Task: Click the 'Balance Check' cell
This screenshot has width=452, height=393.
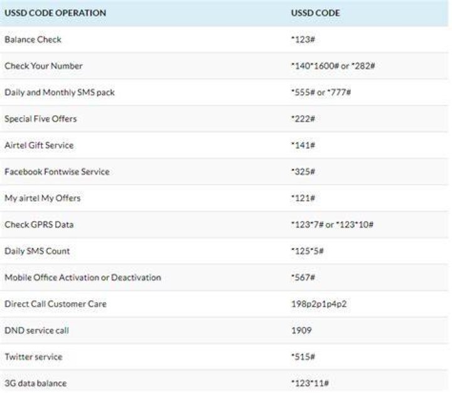Action: 33,40
